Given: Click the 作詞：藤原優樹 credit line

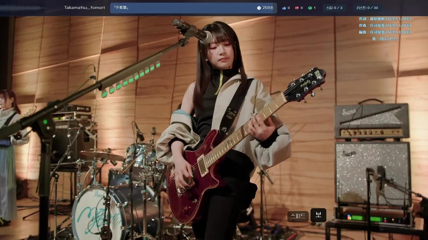Looking at the screenshot, I should 385,19.
